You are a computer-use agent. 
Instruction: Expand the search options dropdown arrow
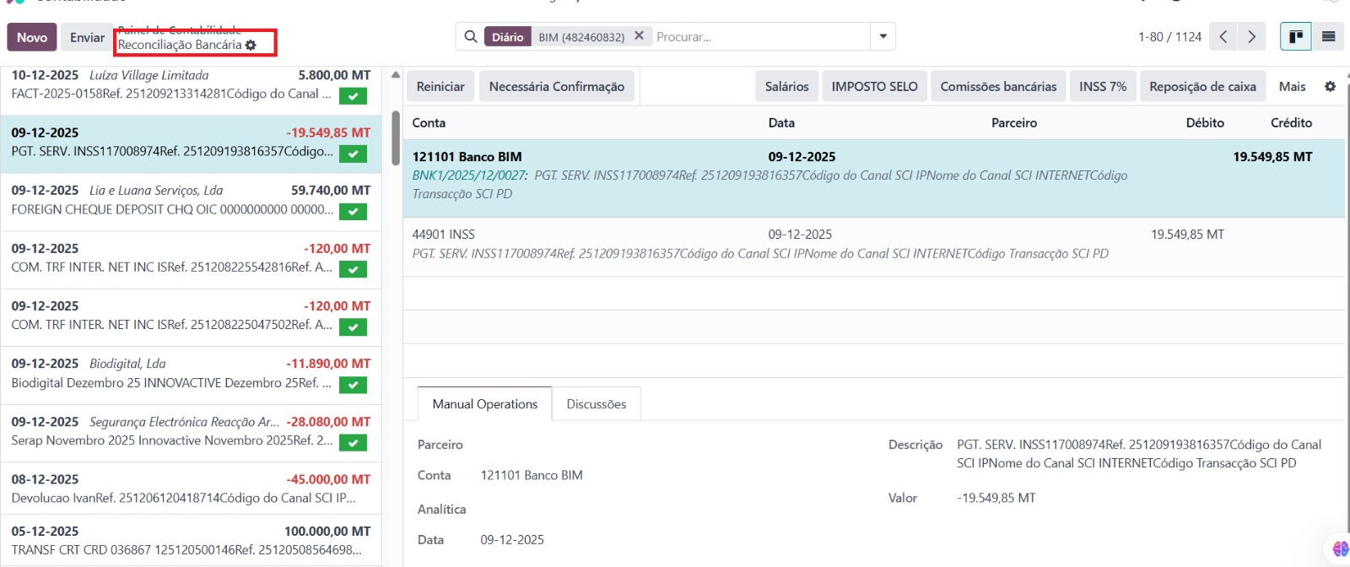pos(883,37)
